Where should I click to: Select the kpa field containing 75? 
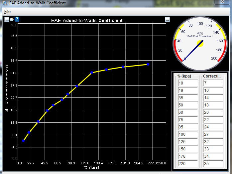point(188,120)
